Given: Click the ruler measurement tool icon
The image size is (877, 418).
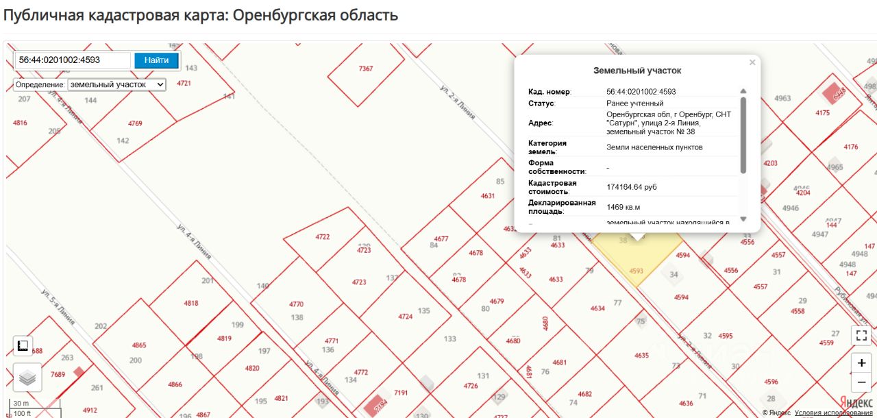Looking at the screenshot, I should click(x=23, y=346).
